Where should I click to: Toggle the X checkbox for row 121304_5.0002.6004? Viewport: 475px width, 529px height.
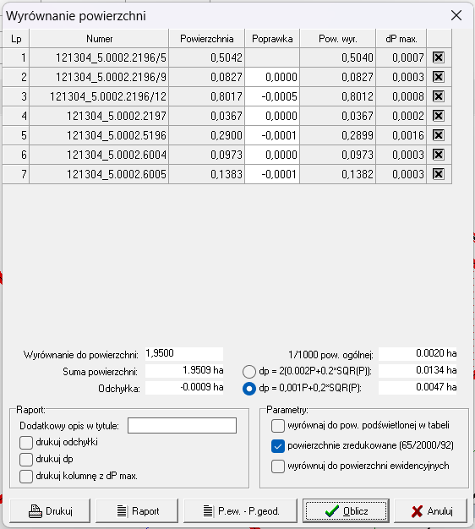[438, 155]
